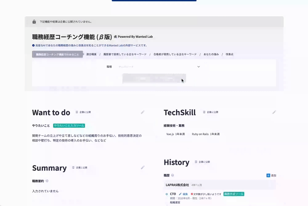The width and height of the screenshot is (308, 206).
Task: Click the plus icon to add history
Action: [x=268, y=176]
